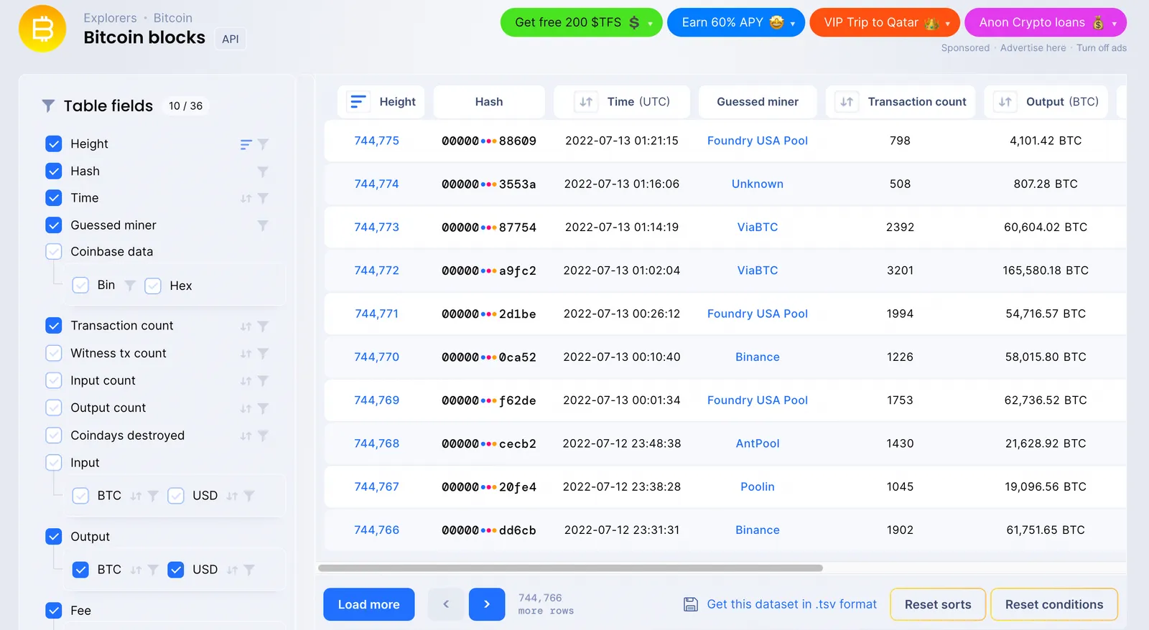Open AntPool miner link
This screenshot has width=1149, height=630.
coord(758,443)
